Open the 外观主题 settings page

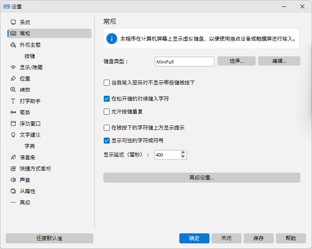(49, 45)
